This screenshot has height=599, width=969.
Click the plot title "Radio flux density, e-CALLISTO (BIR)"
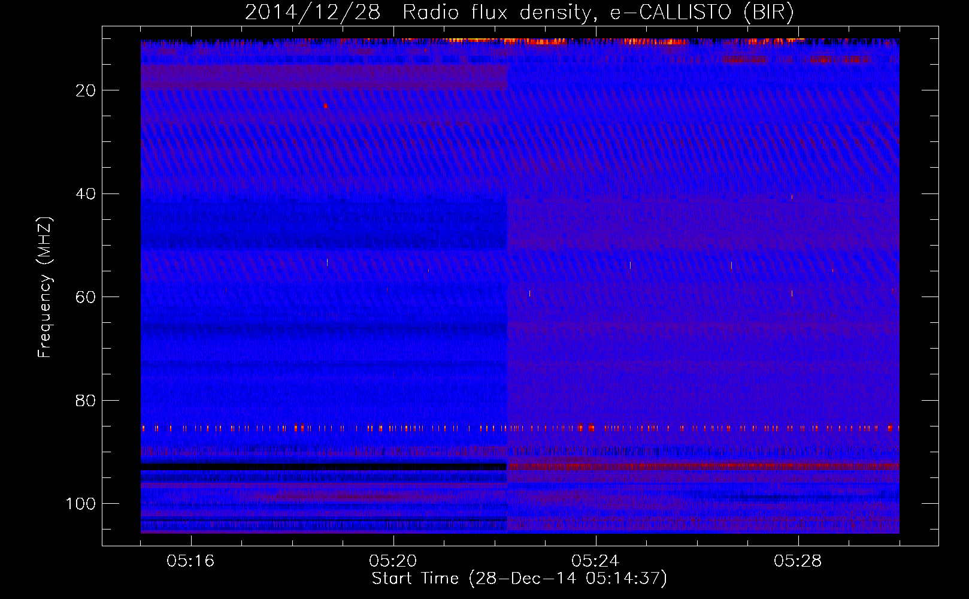coord(598,12)
